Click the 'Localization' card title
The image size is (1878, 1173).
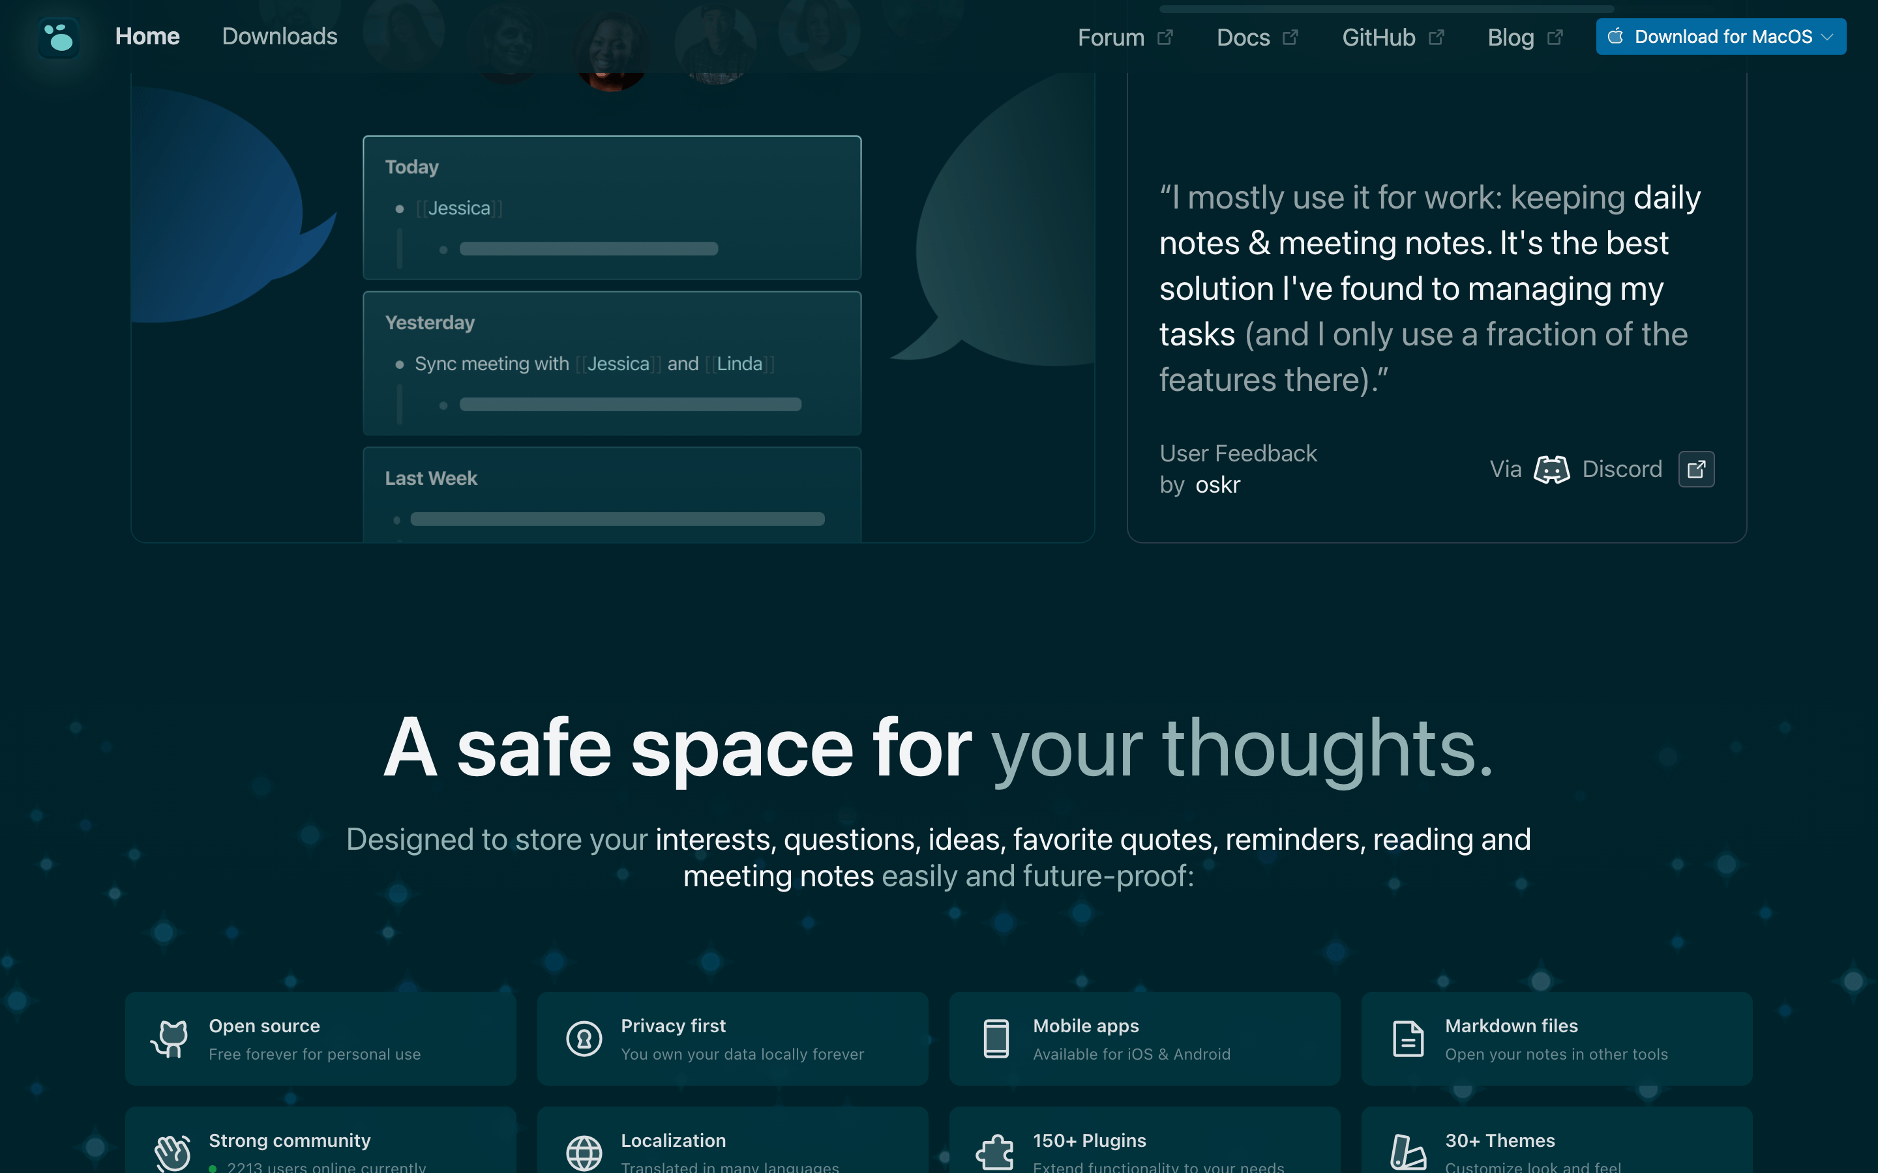[673, 1140]
